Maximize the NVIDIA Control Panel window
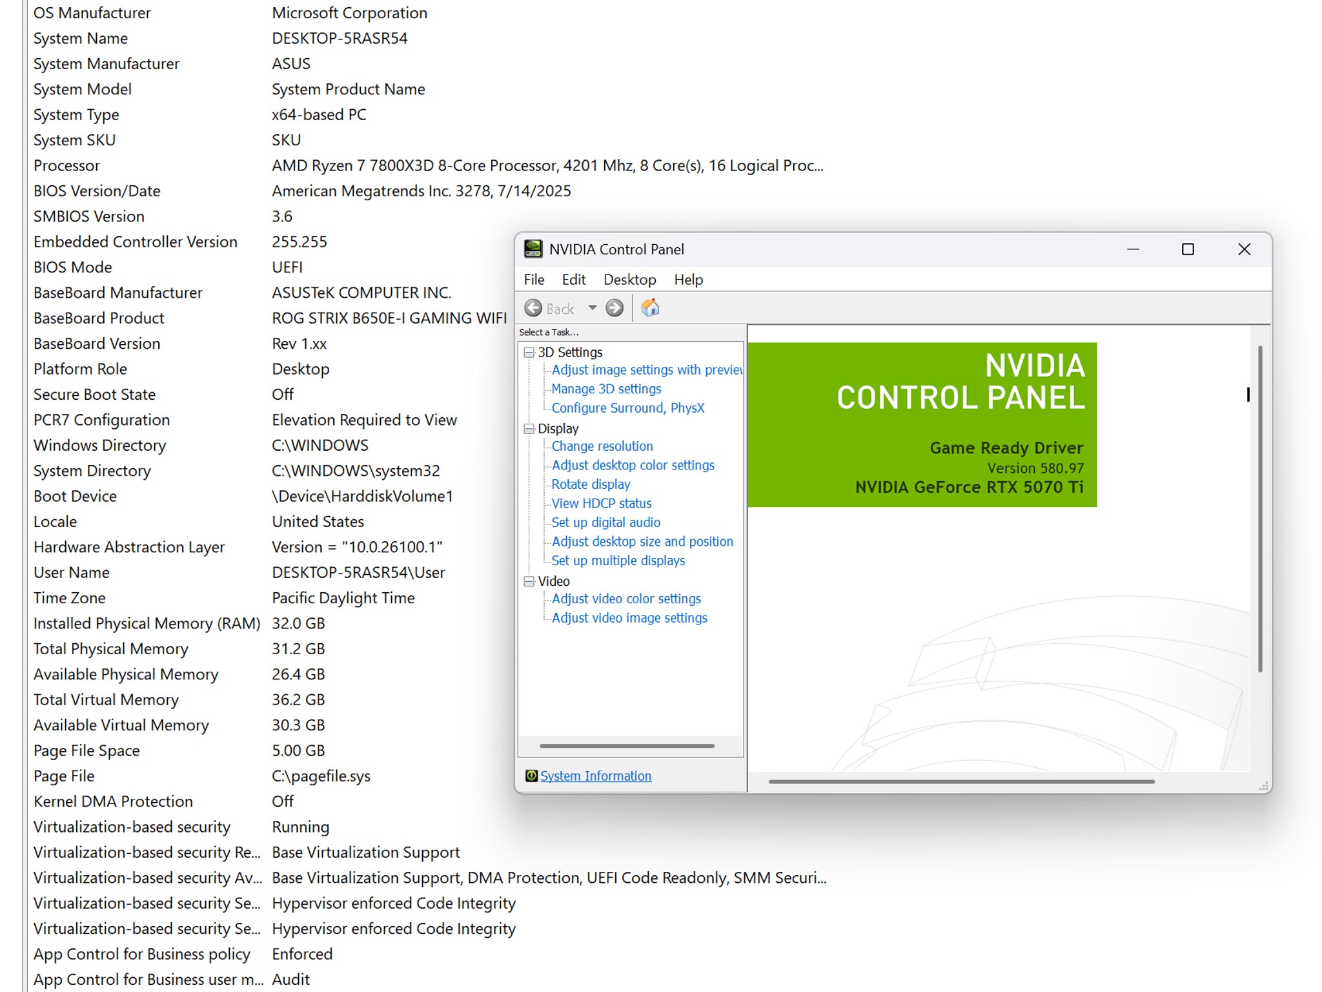The width and height of the screenshot is (1322, 992). tap(1188, 249)
